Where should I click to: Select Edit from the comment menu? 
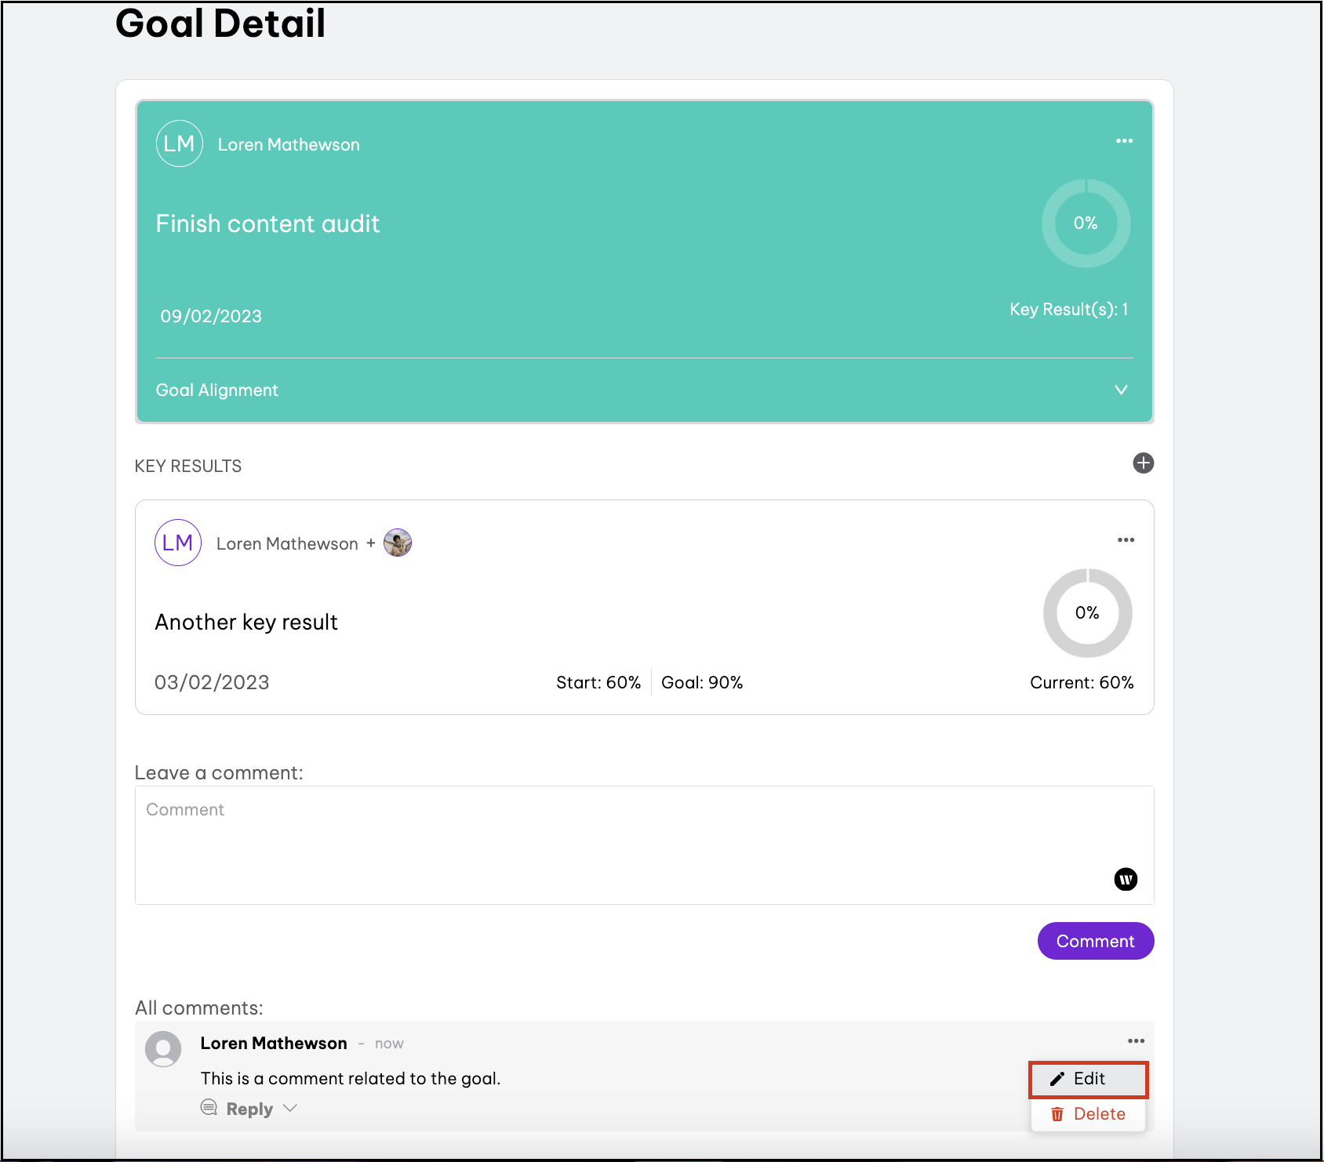[1088, 1079]
